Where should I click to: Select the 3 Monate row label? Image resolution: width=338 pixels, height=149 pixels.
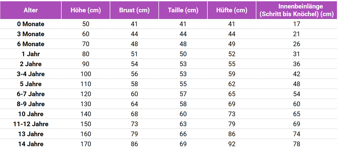point(31,34)
